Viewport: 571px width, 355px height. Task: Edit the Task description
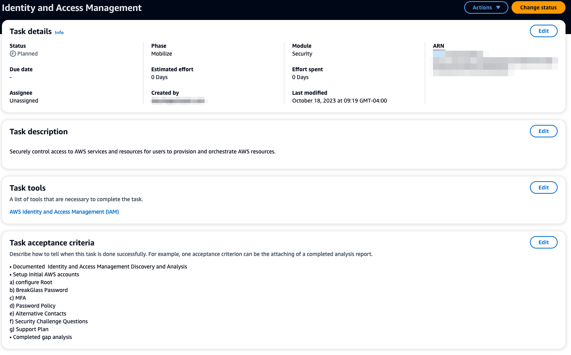pos(544,131)
